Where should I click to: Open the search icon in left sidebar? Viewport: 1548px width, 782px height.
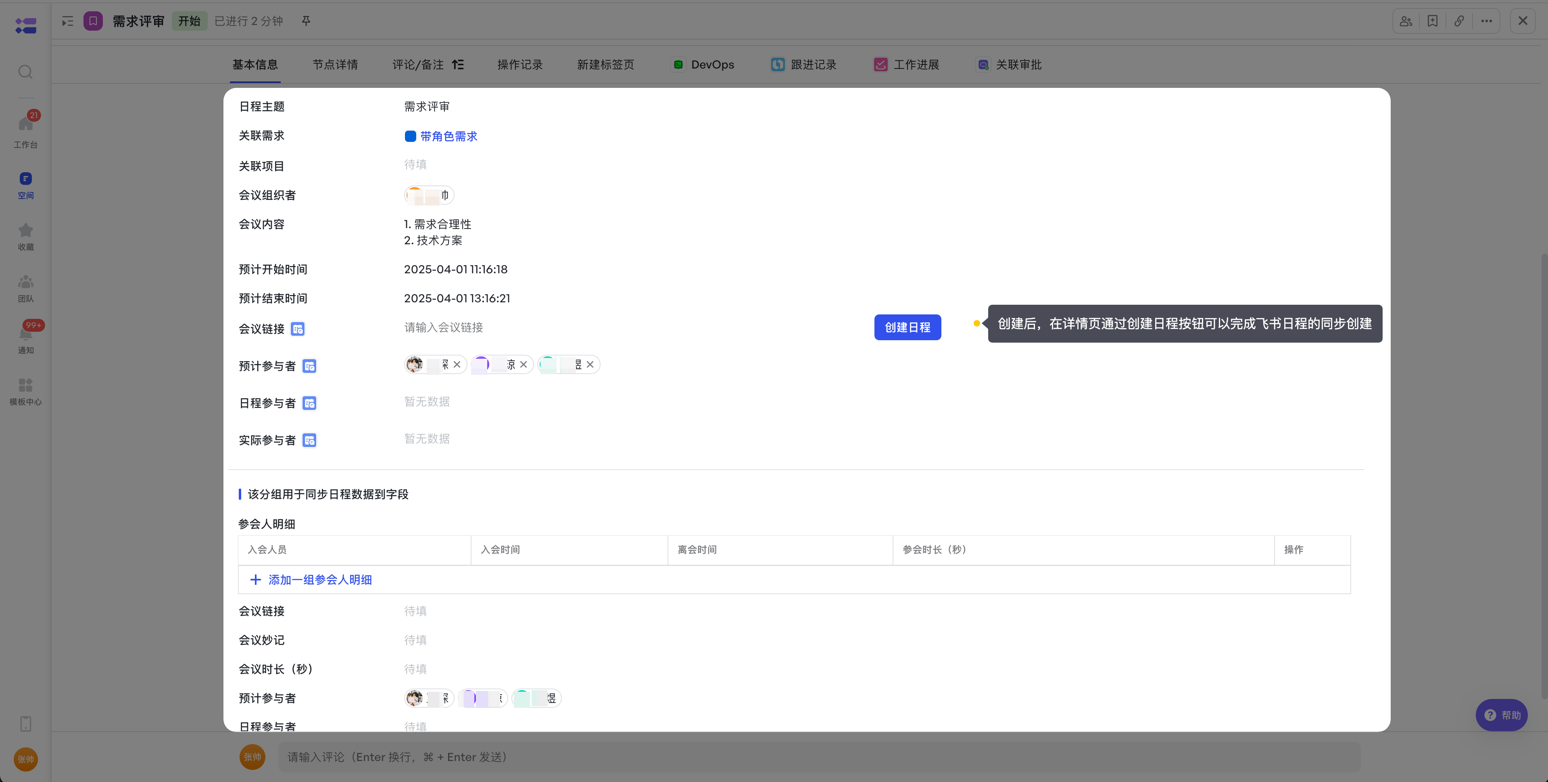pyautogui.click(x=25, y=72)
